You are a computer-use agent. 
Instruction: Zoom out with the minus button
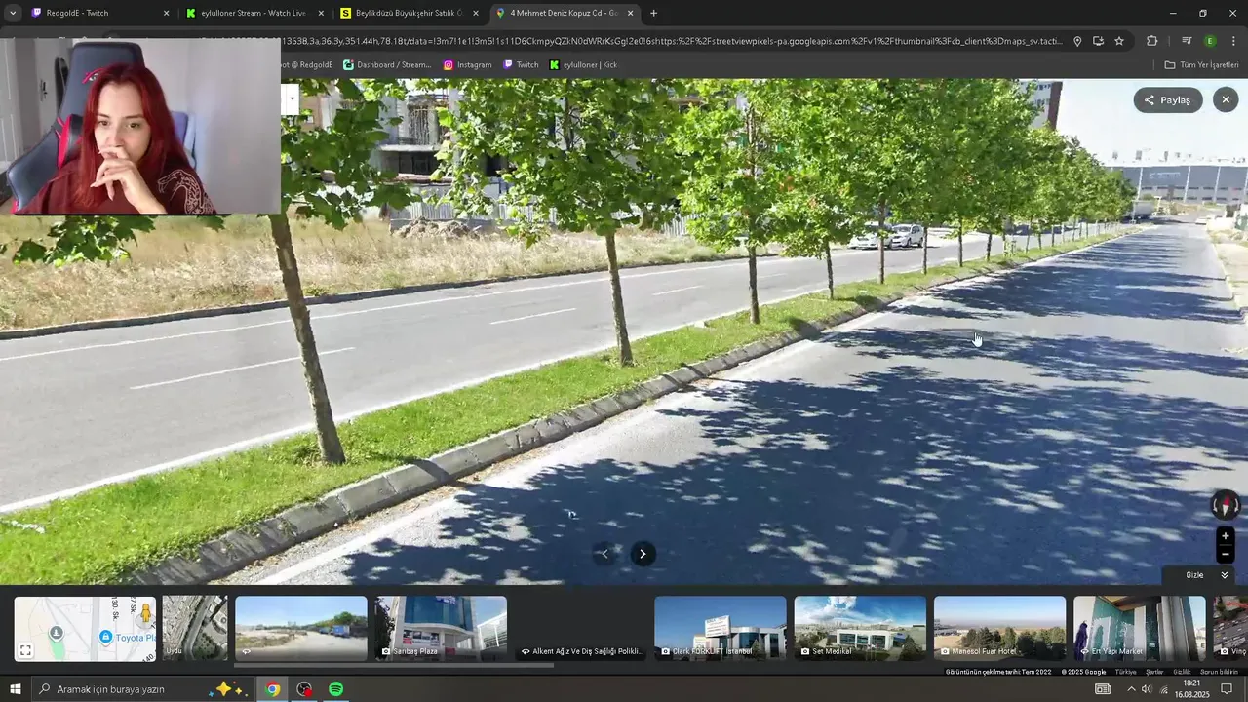pos(1226,555)
